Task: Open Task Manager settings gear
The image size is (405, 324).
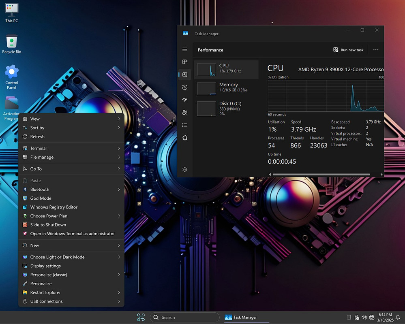Action: 185,169
